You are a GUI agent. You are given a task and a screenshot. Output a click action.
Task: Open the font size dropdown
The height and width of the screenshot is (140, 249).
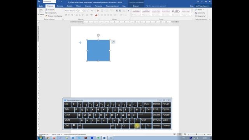pyautogui.click(x=82, y=10)
